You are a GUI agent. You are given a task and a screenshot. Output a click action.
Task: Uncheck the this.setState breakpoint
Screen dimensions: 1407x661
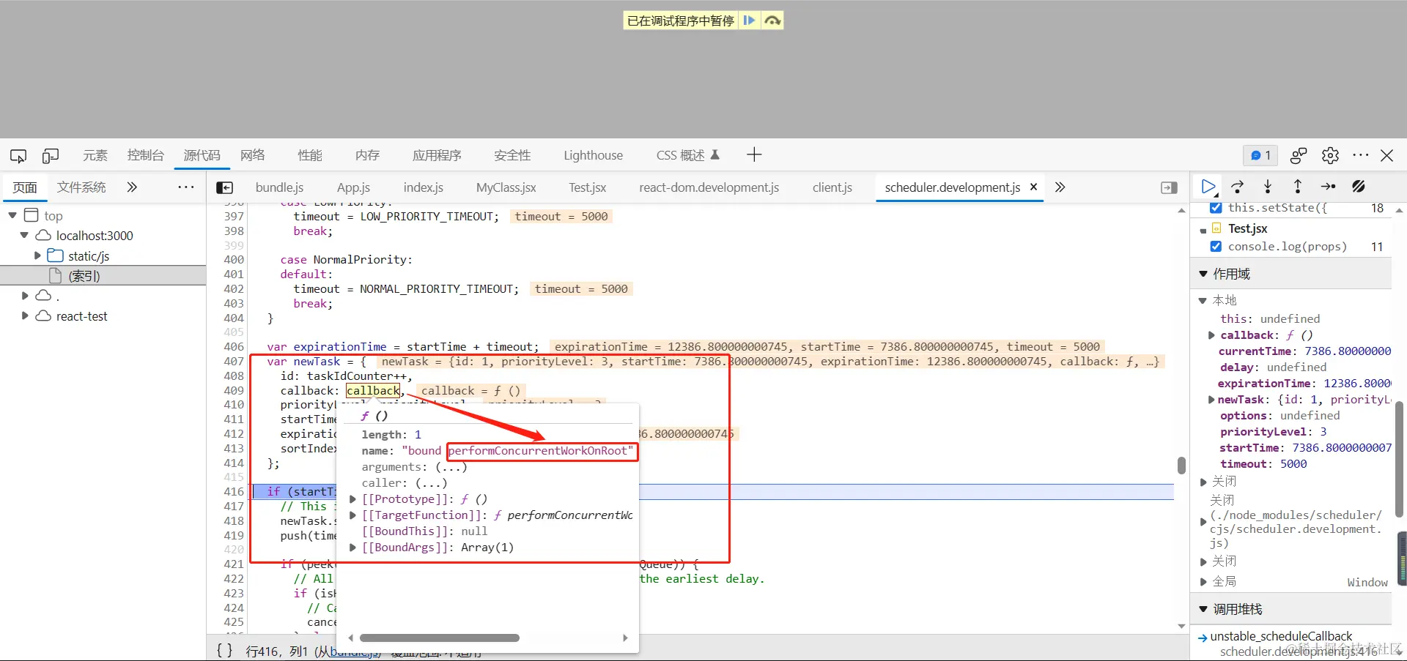point(1216,208)
